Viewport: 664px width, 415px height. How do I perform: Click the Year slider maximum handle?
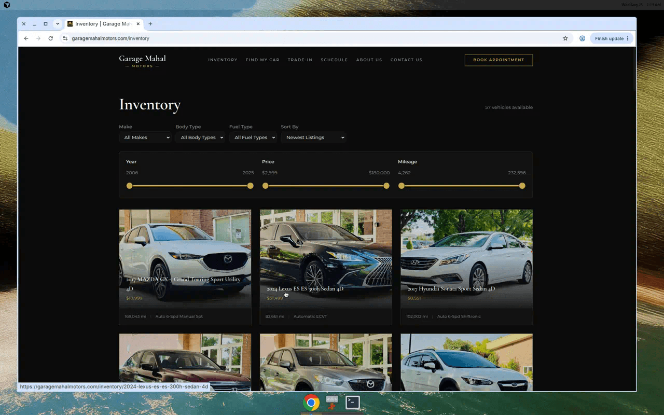(x=251, y=186)
